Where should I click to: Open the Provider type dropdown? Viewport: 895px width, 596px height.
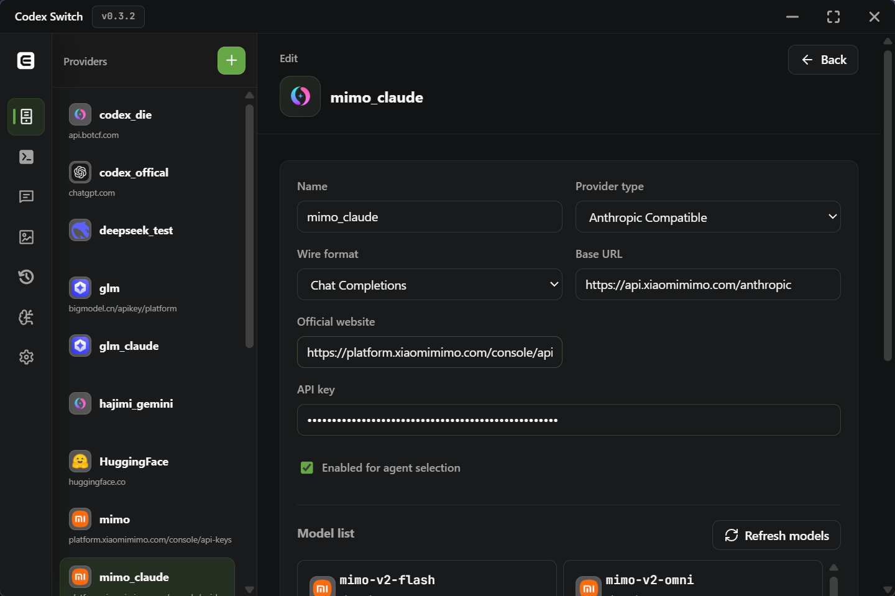pyautogui.click(x=708, y=217)
